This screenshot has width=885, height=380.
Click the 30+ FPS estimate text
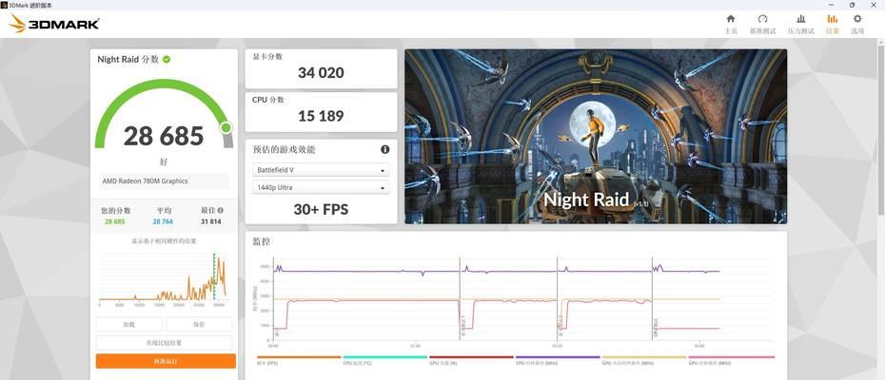[321, 210]
